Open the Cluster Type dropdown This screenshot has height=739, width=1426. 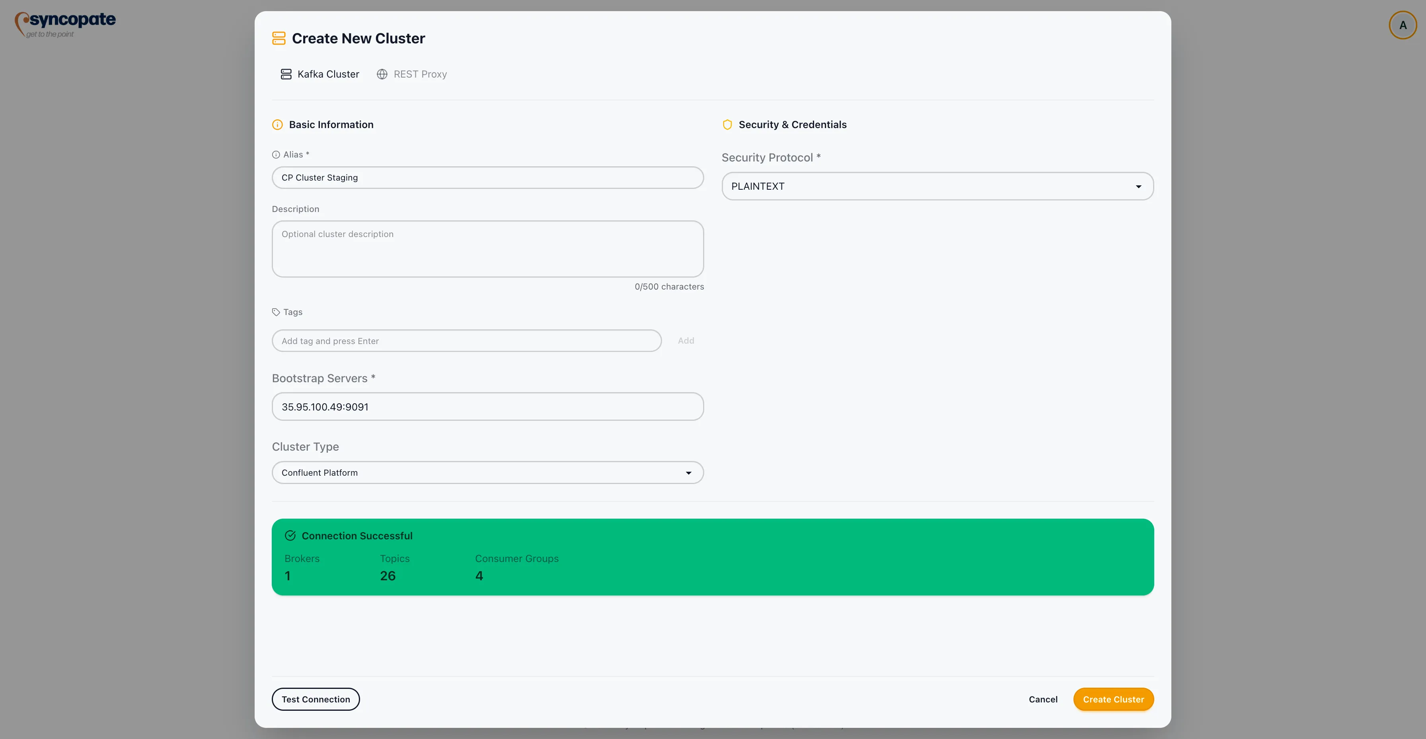[x=488, y=472]
